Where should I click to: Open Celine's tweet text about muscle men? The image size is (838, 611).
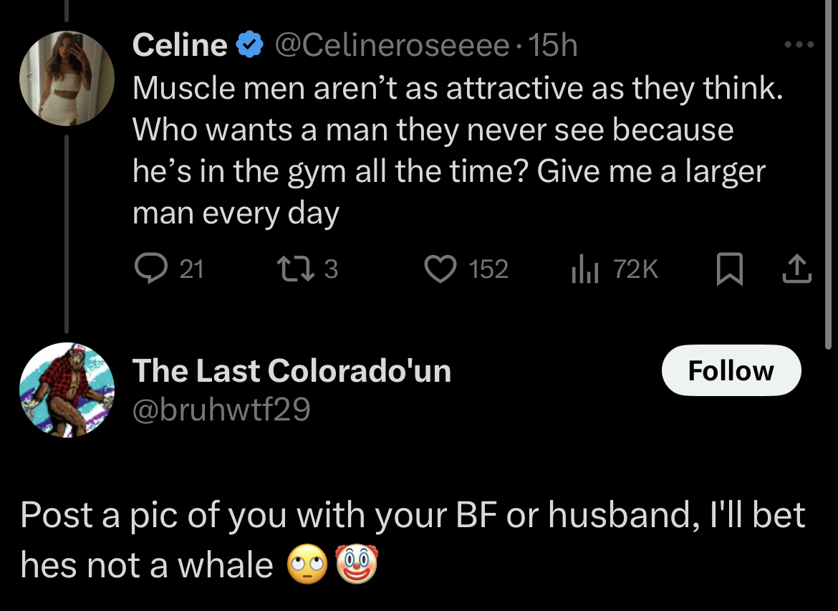coord(451,150)
